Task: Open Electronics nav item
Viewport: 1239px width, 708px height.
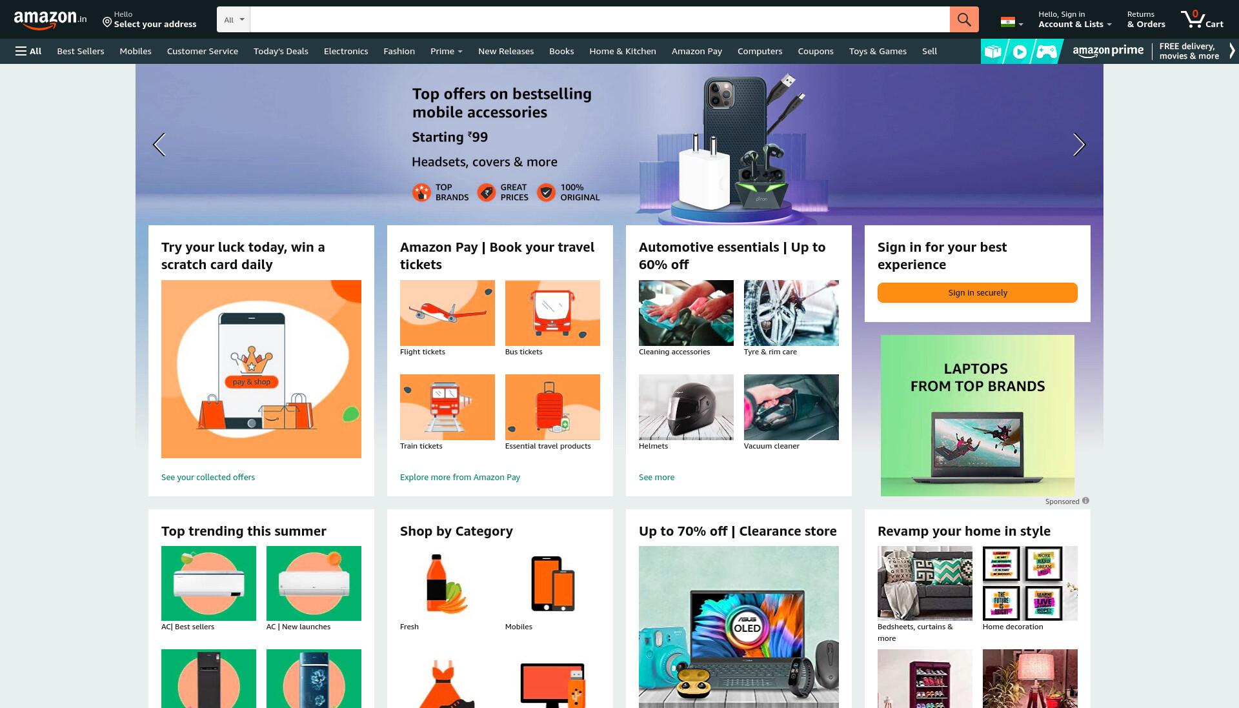Action: pyautogui.click(x=346, y=51)
